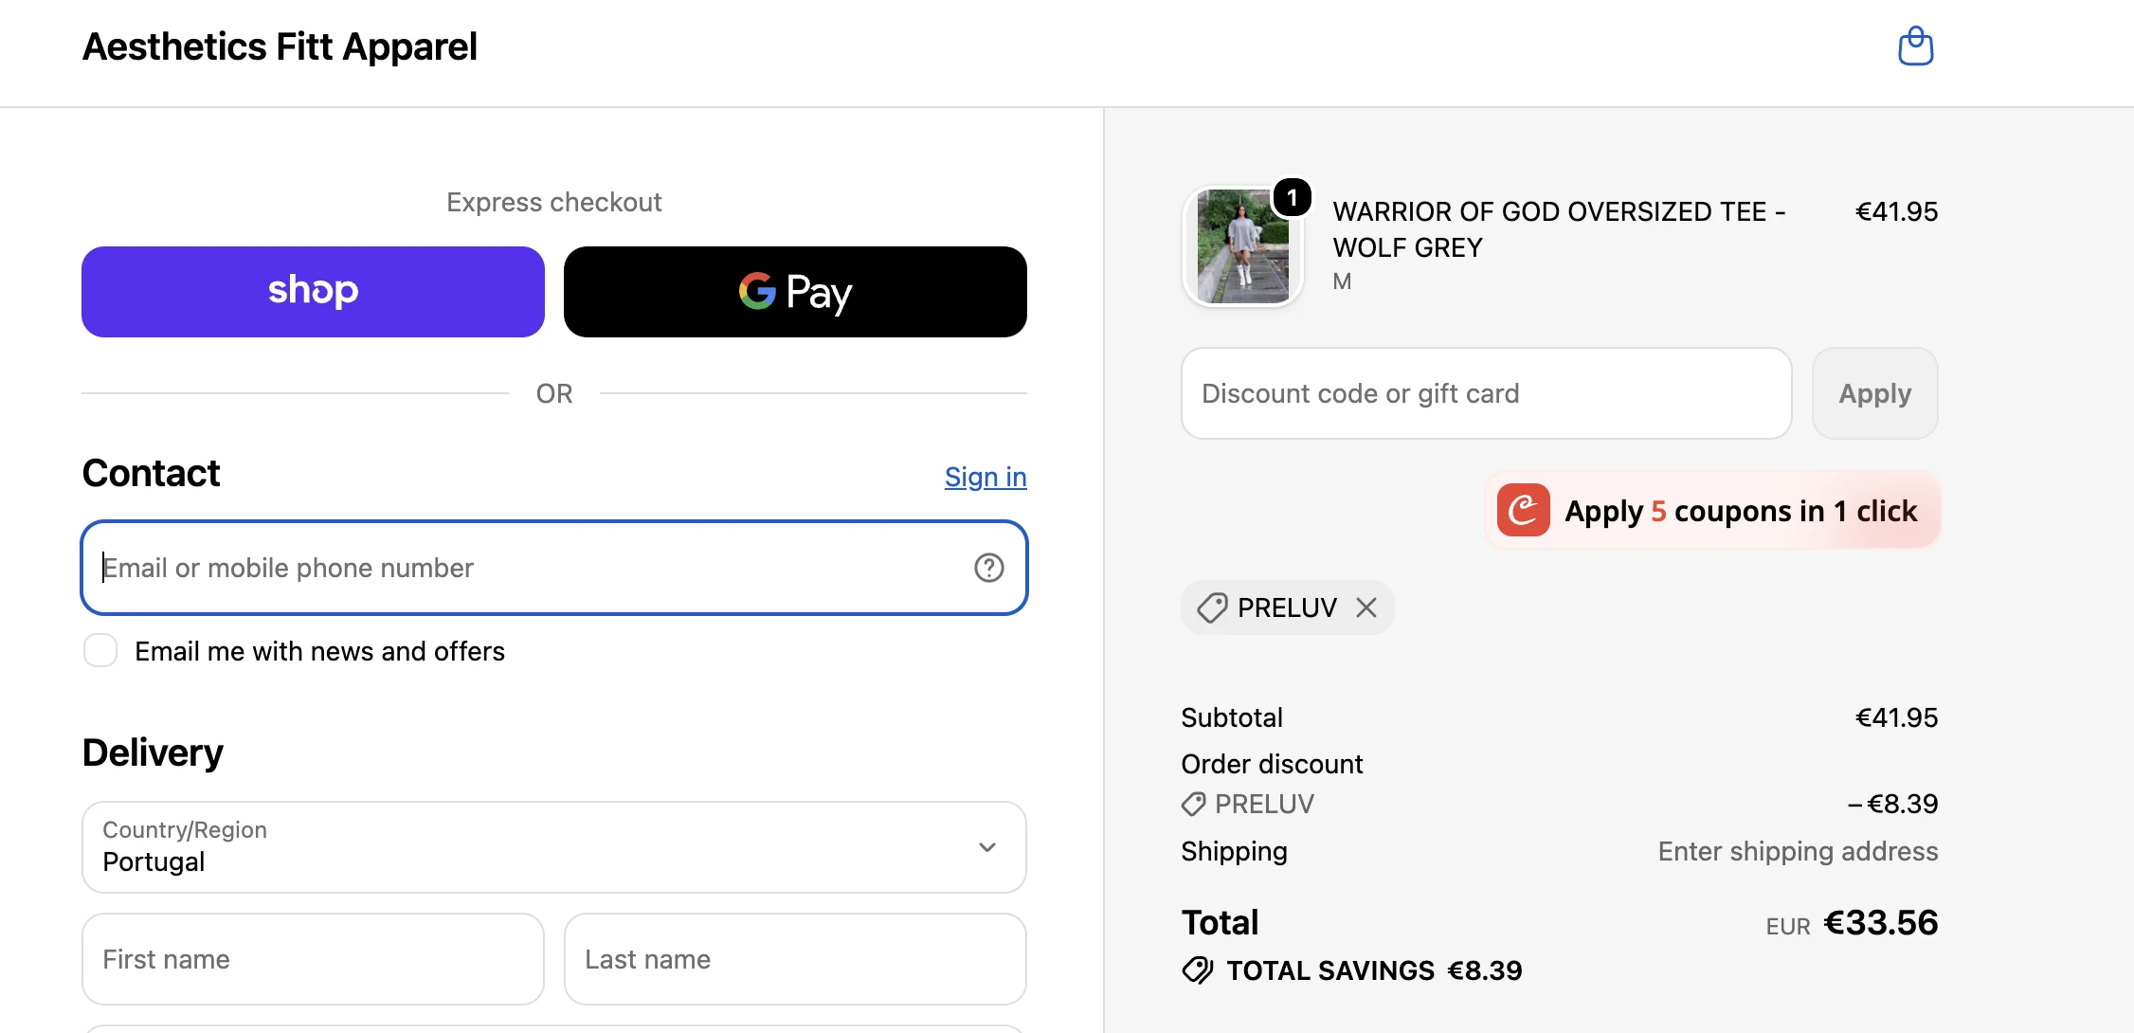Click the Discount code or gift card field
This screenshot has height=1033, width=2134.
[x=1486, y=393]
